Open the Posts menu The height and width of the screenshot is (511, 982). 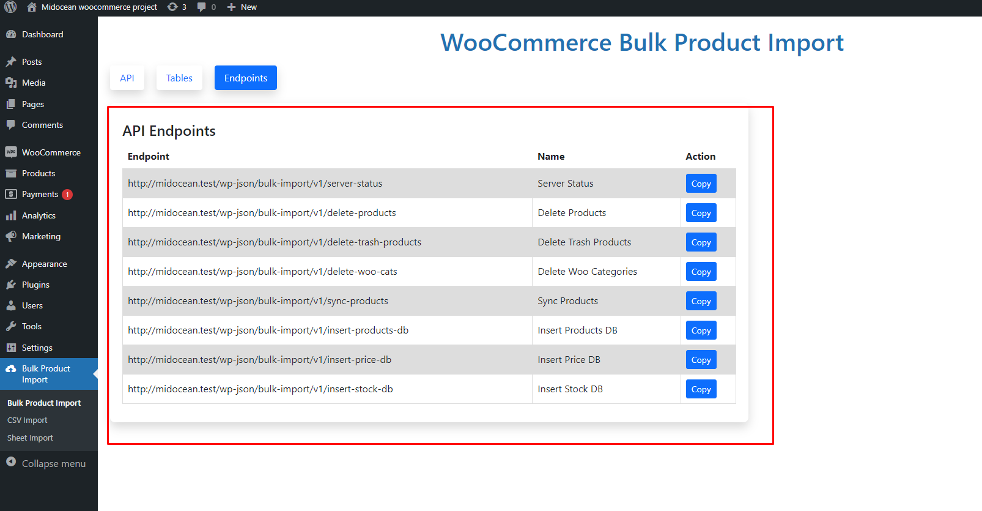click(32, 62)
